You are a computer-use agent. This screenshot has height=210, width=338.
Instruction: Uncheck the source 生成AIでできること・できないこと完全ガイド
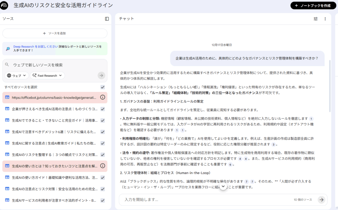click(103, 120)
